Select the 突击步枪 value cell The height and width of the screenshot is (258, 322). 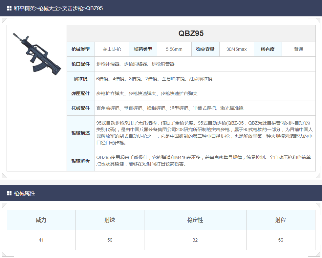112,49
